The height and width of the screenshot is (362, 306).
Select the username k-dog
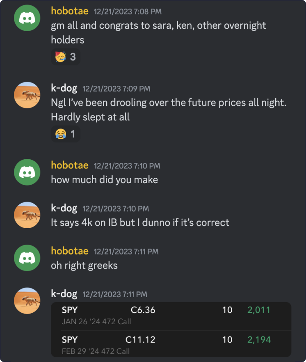pos(65,88)
